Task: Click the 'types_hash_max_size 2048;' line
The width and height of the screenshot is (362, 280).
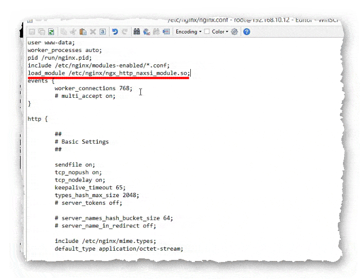Action: click(97, 196)
